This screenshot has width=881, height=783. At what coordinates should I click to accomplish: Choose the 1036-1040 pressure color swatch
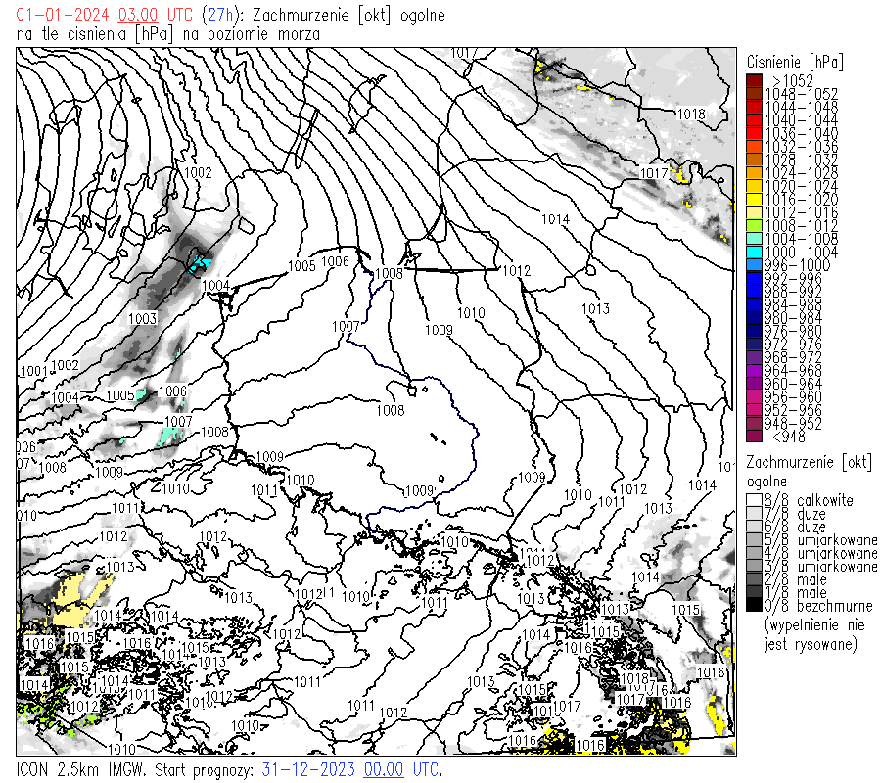coord(754,134)
